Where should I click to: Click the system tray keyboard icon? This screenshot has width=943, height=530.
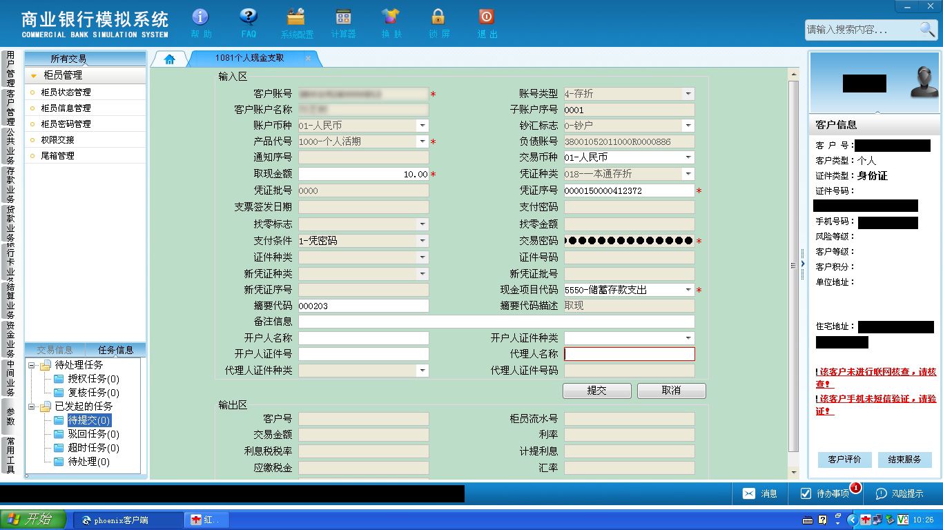(808, 520)
